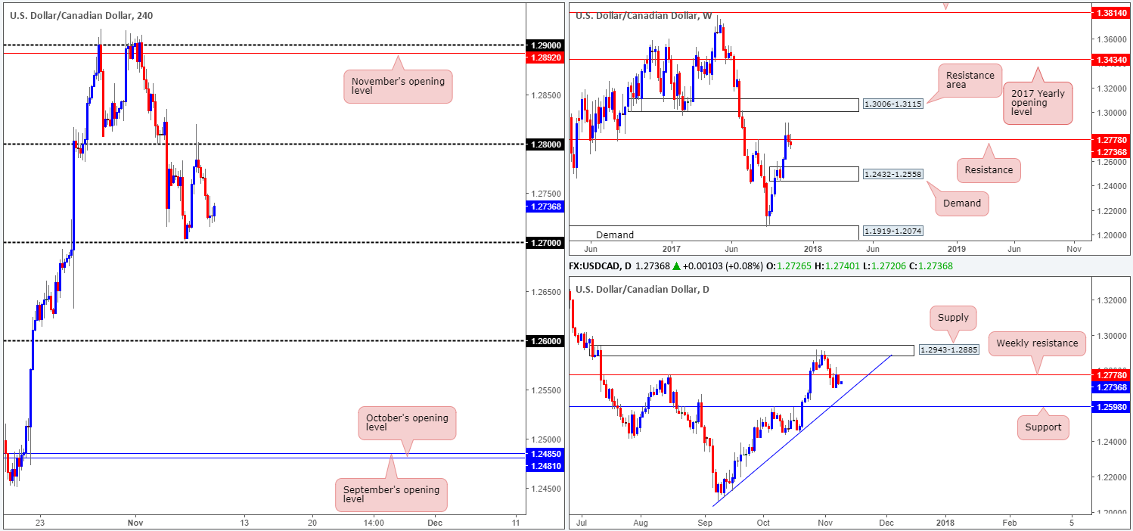
Task: Click the red 1.28920 price label
Action: coord(545,57)
